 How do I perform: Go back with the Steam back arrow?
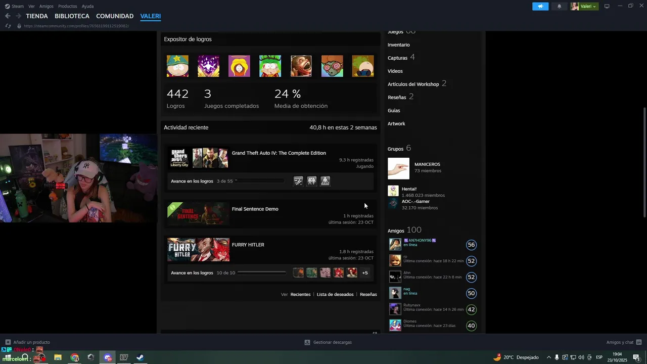[8, 16]
